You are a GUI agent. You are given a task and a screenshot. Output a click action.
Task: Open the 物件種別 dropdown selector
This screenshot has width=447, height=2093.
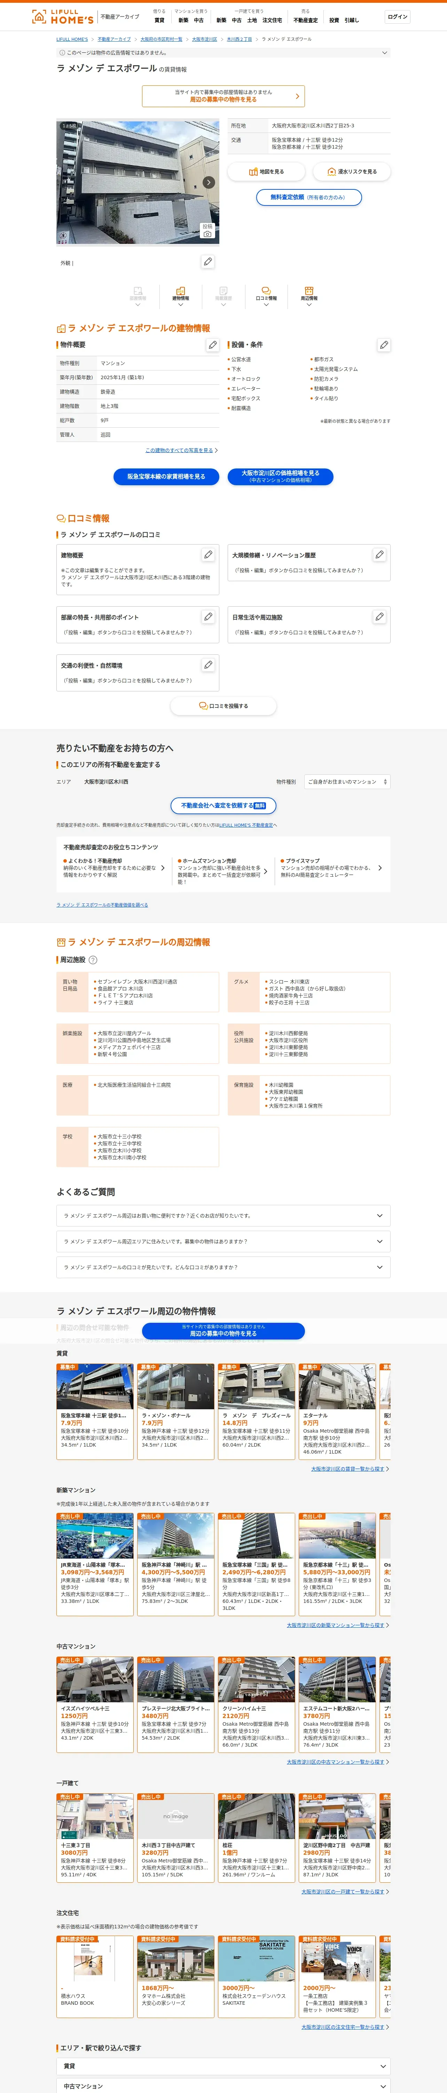point(347,782)
